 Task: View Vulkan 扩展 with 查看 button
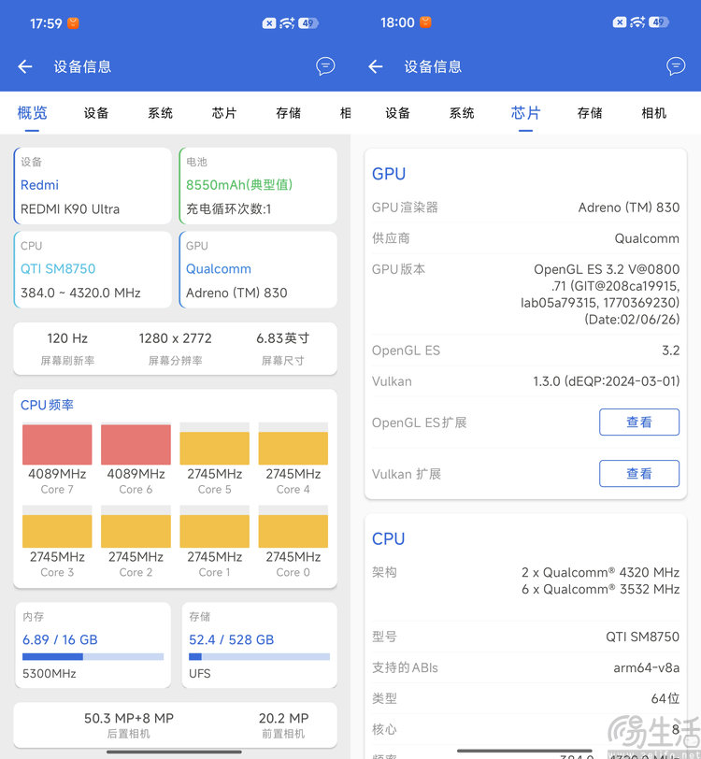(x=639, y=473)
